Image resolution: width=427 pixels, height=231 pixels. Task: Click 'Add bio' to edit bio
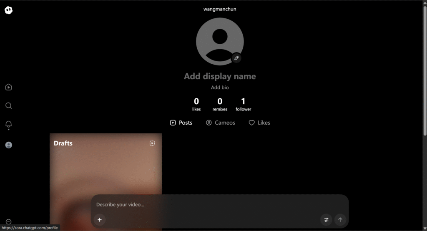(x=220, y=88)
